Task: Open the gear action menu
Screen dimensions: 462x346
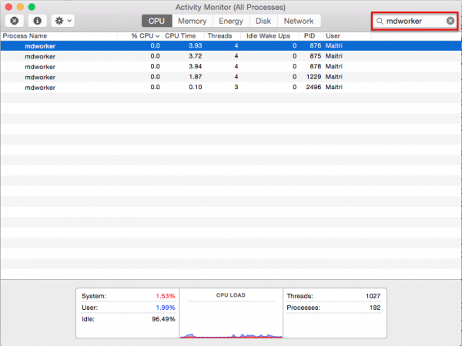Action: click(61, 21)
